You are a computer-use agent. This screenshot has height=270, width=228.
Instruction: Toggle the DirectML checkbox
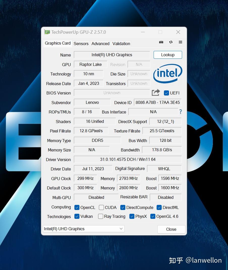pyautogui.click(x=159, y=207)
